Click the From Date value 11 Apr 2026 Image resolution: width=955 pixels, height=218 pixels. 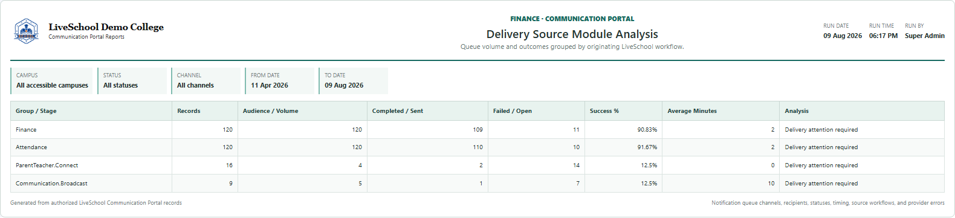click(x=270, y=85)
